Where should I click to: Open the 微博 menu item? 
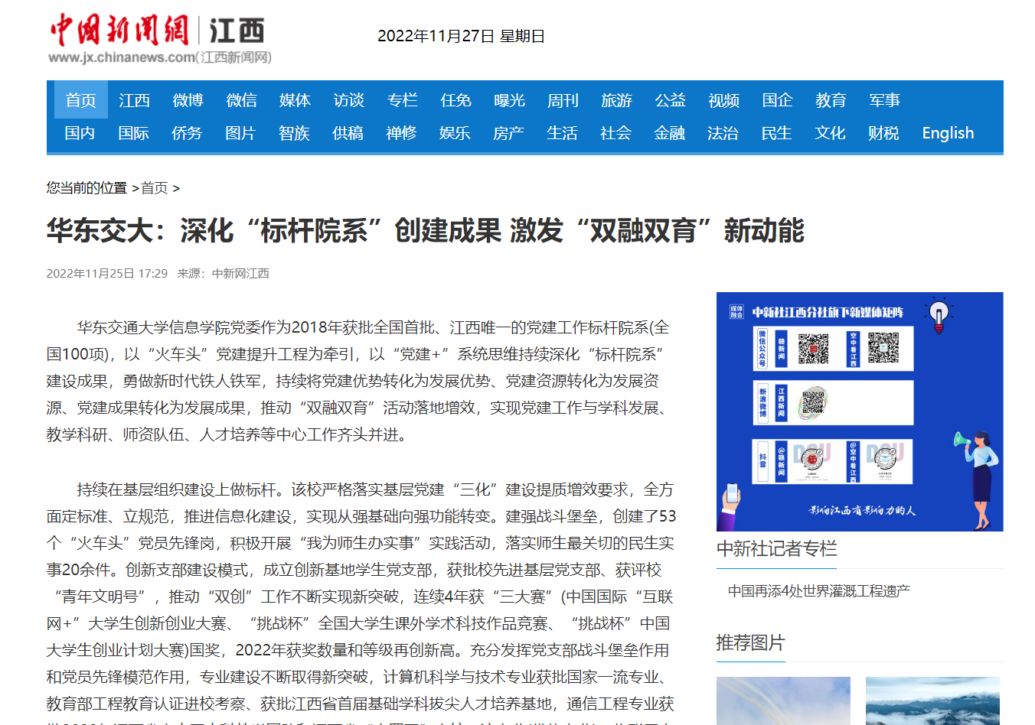(188, 100)
